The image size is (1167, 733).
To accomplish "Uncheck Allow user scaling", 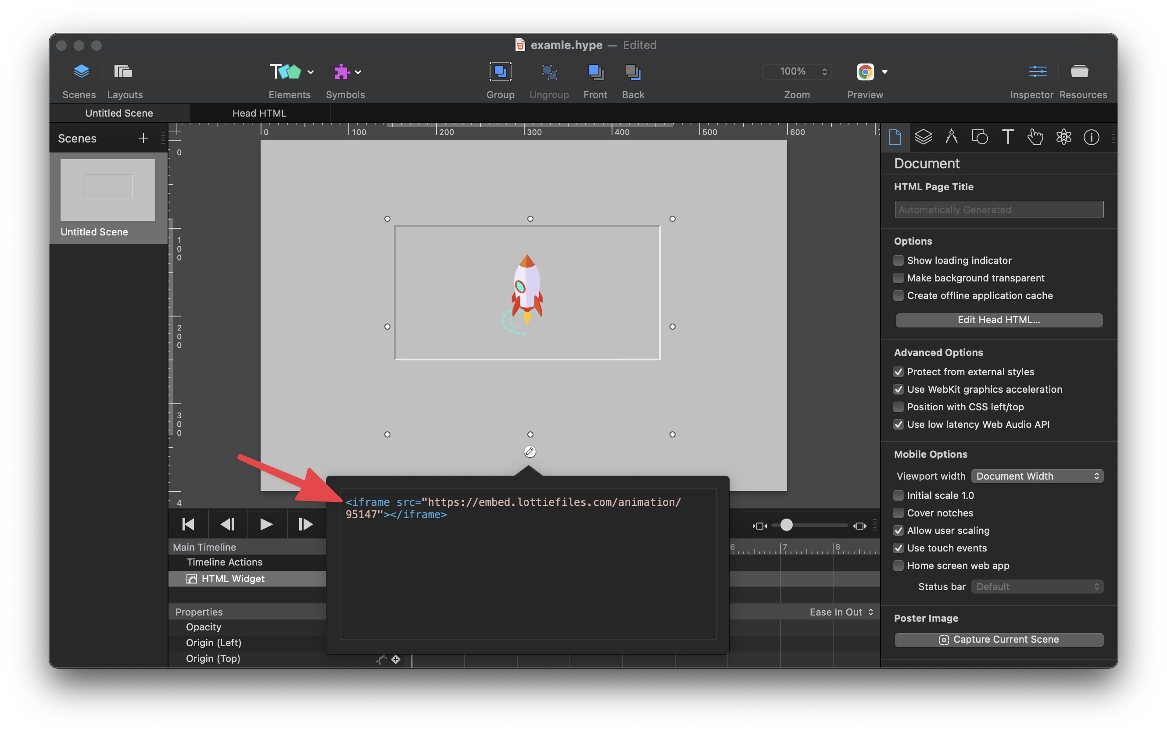I will [898, 530].
